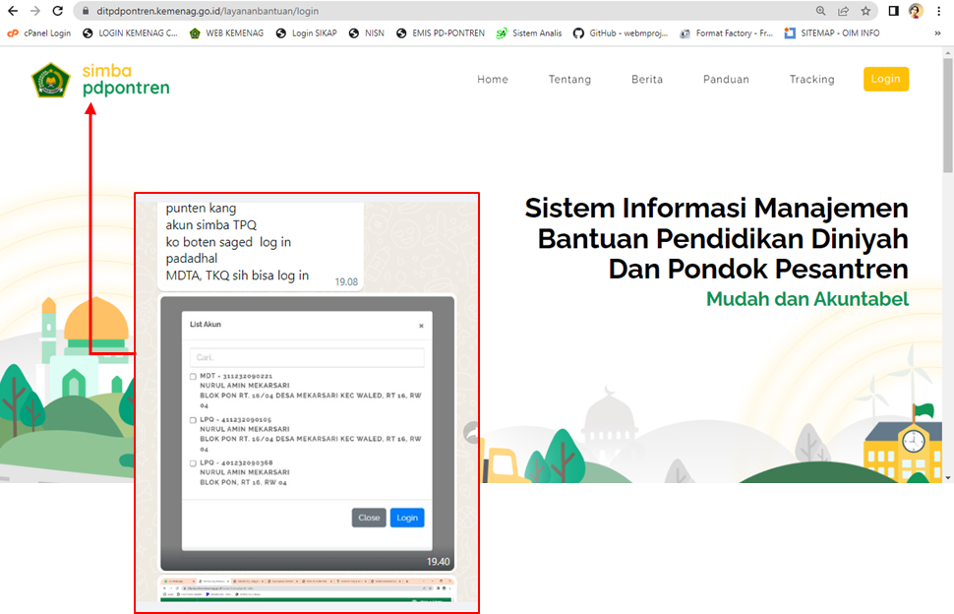Reload the current page
Viewport: 954px width, 614px height.
58,11
